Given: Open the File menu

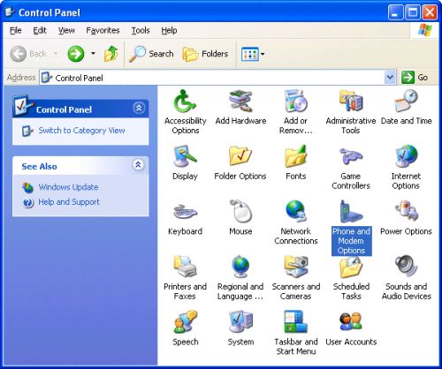Looking at the screenshot, I should pos(16,30).
